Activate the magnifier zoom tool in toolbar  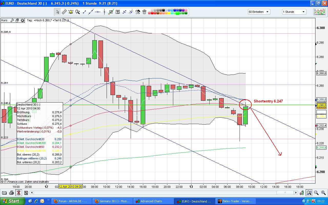pyautogui.click(x=77, y=12)
